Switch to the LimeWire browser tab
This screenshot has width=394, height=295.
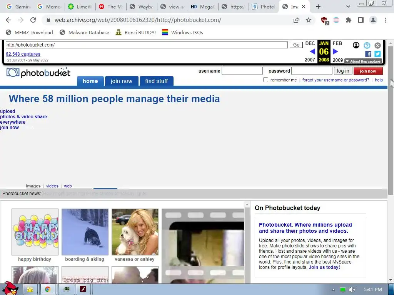coord(80,7)
